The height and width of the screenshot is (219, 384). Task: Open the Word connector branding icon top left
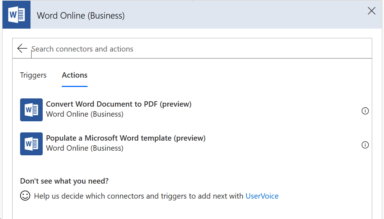(x=16, y=15)
